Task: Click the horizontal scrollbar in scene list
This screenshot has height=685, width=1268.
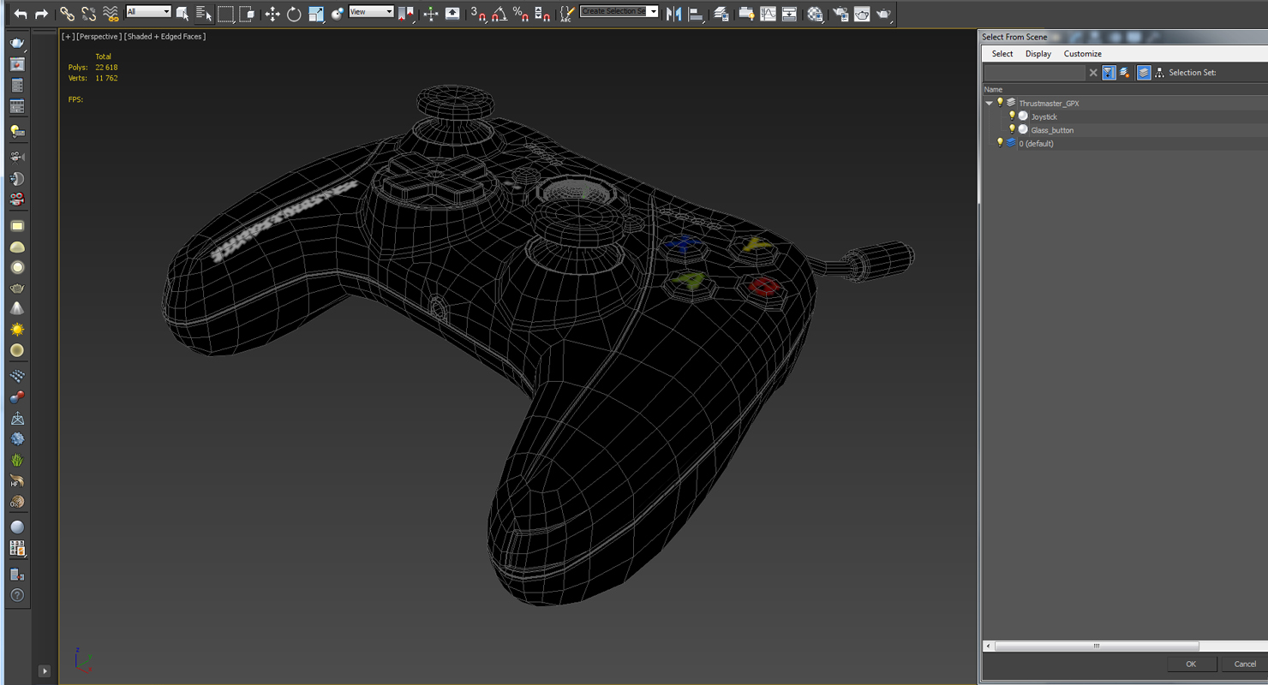Action: 1097,646
